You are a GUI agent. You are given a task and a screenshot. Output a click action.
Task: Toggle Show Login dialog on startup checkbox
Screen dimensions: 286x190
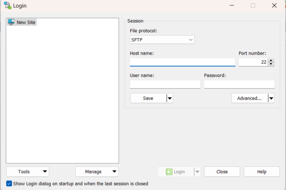(x=9, y=184)
